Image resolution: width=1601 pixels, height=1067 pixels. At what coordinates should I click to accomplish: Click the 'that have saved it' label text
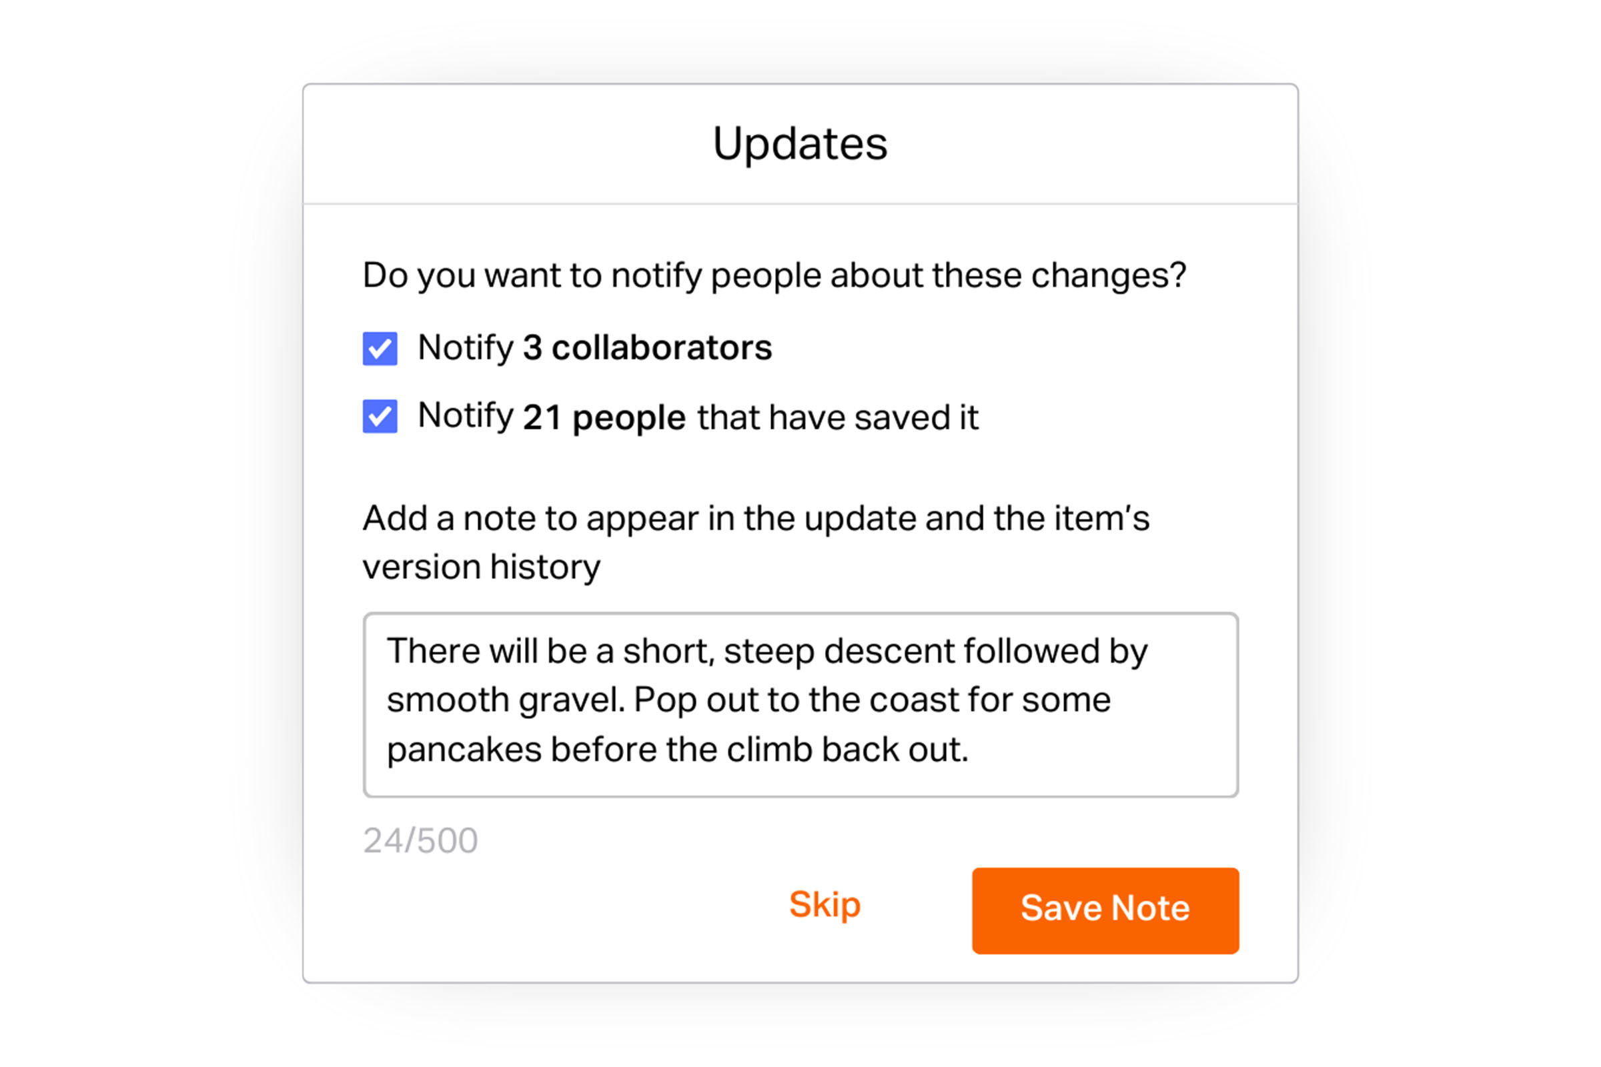point(837,416)
